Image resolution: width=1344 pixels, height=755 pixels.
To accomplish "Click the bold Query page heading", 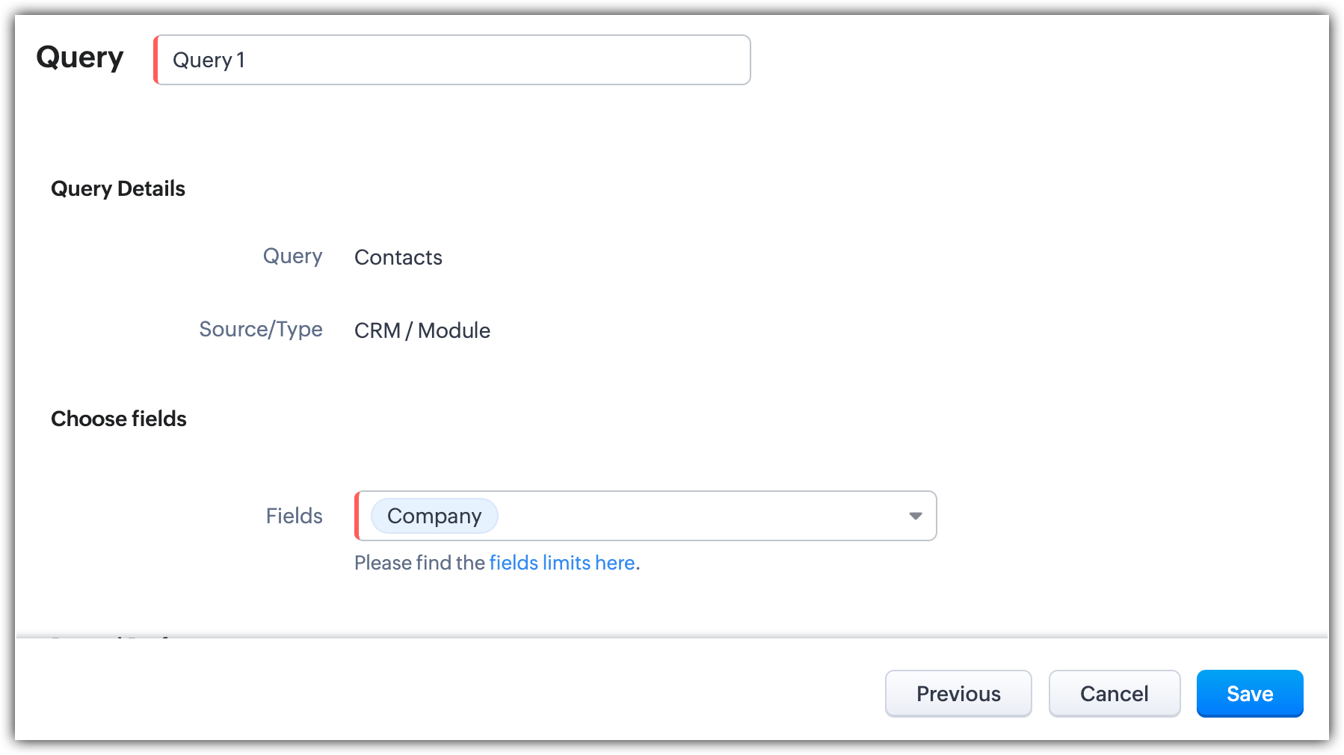I will point(79,58).
